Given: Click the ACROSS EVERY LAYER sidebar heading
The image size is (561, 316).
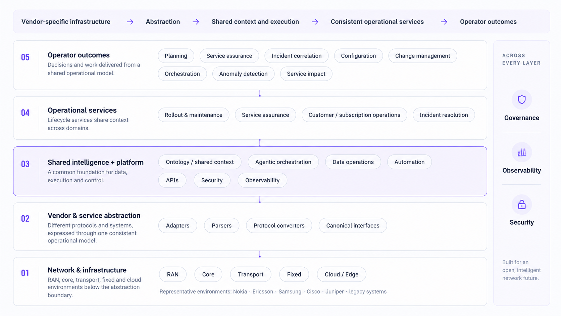Looking at the screenshot, I should (x=521, y=59).
